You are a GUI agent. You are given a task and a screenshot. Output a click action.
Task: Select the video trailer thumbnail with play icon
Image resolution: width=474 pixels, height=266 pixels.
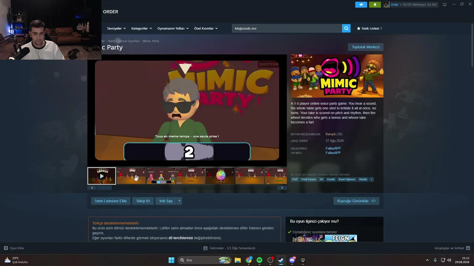coord(102,176)
